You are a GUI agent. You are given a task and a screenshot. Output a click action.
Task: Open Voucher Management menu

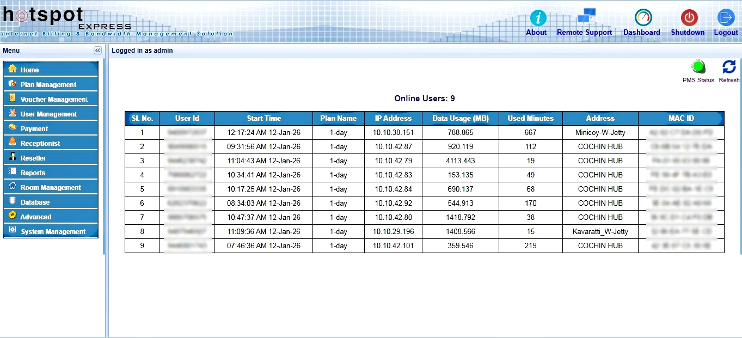point(53,99)
